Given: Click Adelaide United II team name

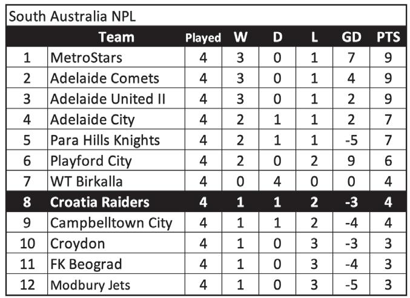Looking at the screenshot, I should click(x=108, y=99).
